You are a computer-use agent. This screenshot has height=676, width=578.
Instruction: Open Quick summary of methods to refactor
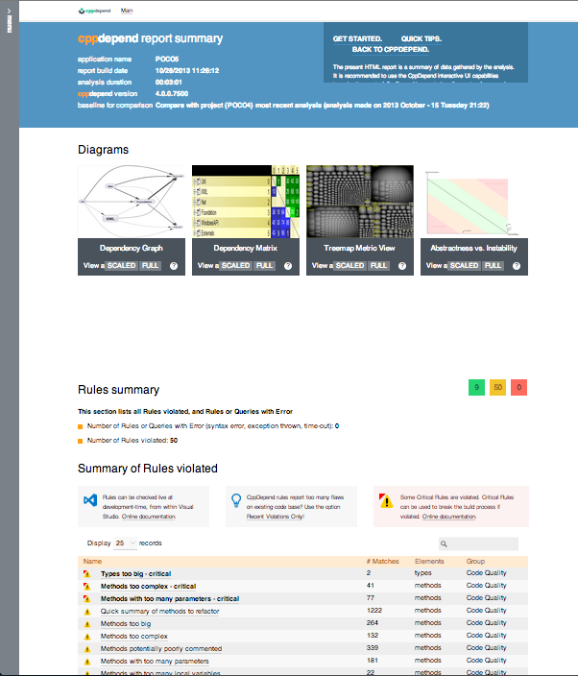tap(160, 612)
